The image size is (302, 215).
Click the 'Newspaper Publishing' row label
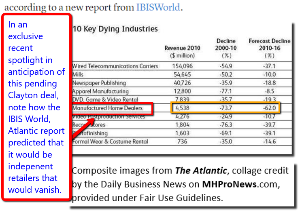point(99,83)
